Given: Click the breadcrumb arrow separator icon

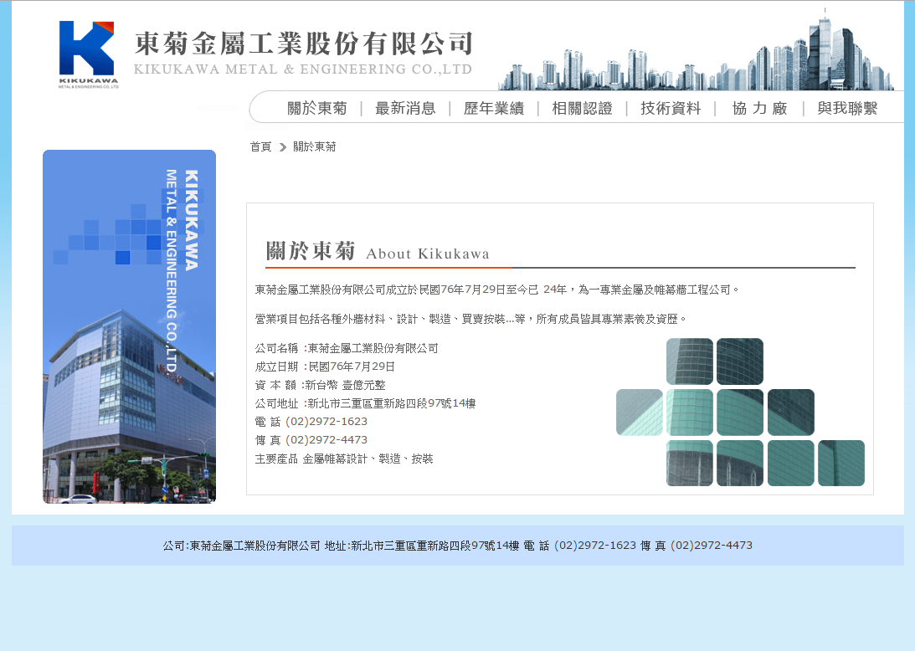Looking at the screenshot, I should click(x=283, y=147).
